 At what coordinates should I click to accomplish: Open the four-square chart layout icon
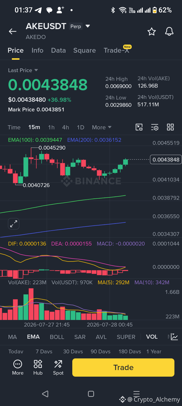coord(170,127)
